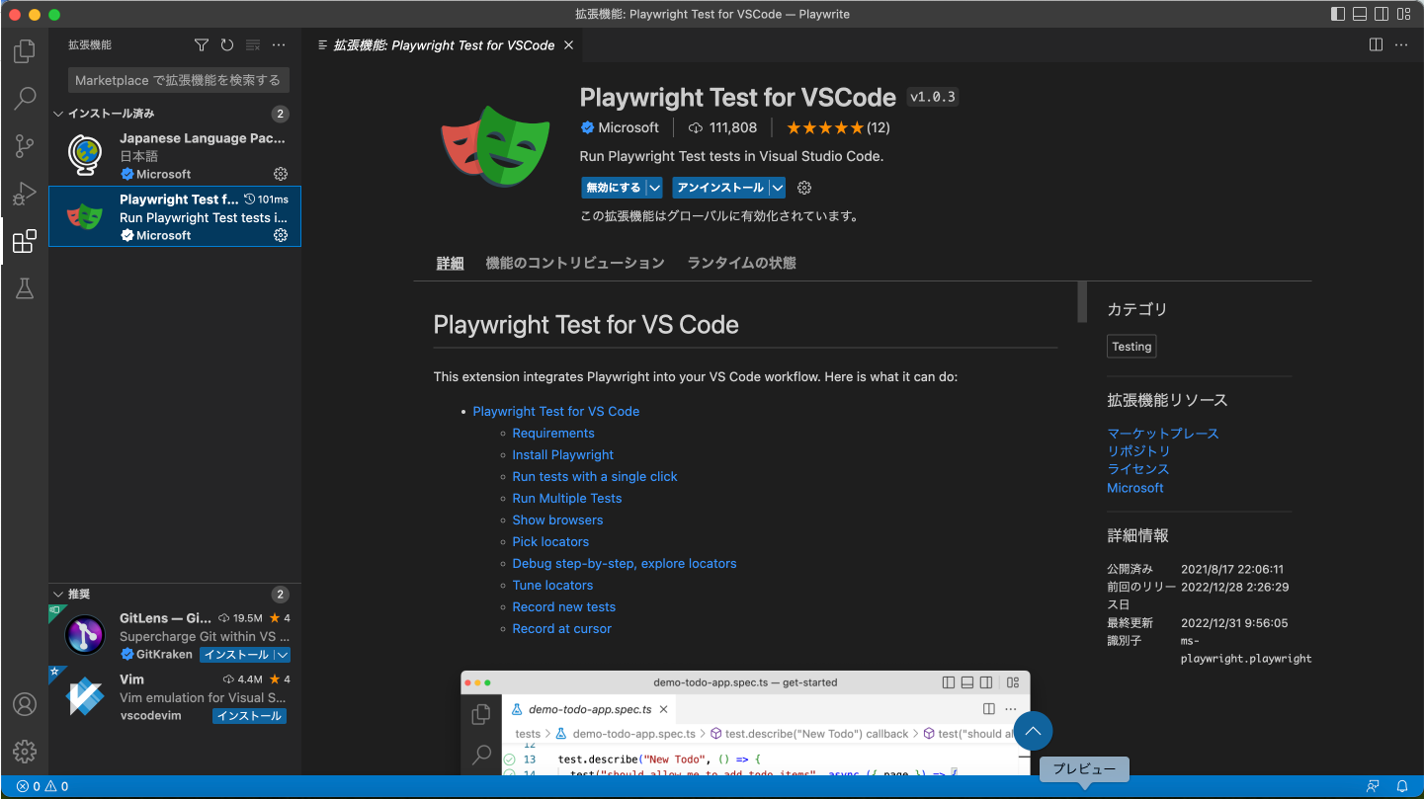Follow Run tests with a single click link
This screenshot has height=799, width=1424.
[595, 477]
